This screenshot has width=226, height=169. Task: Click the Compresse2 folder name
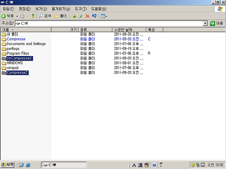pyautogui.click(x=18, y=73)
